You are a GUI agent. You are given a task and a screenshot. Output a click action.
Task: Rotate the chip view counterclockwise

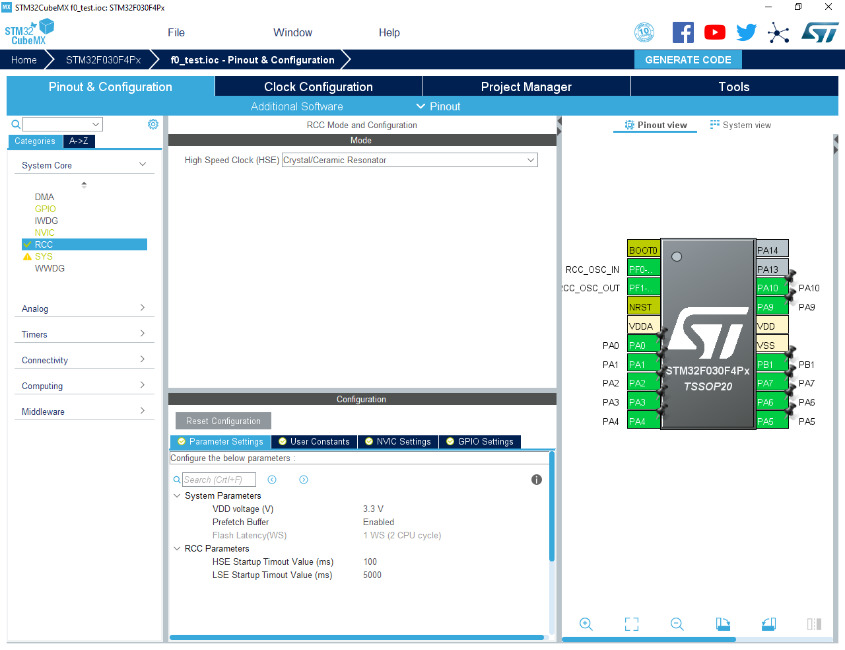point(768,624)
